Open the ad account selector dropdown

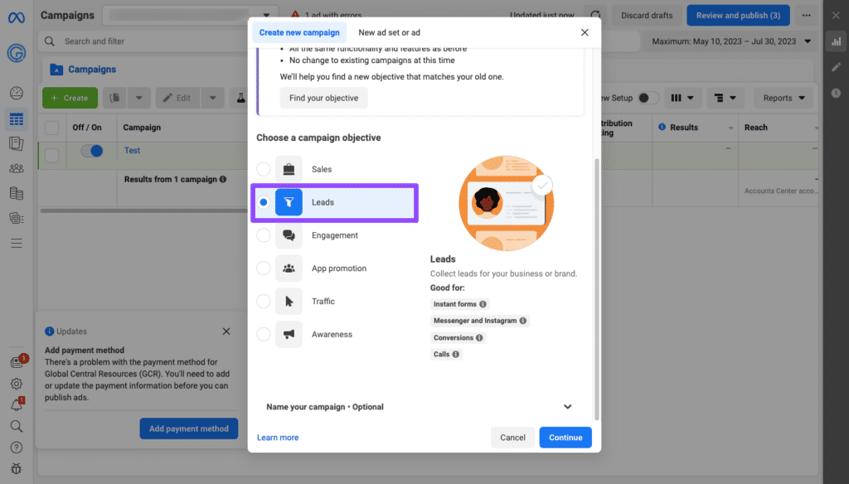tap(190, 15)
